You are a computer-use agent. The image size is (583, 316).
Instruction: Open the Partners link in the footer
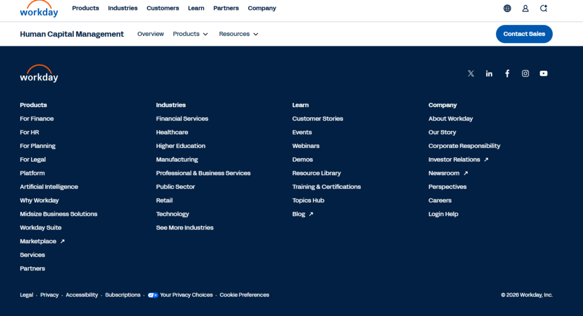(x=32, y=268)
